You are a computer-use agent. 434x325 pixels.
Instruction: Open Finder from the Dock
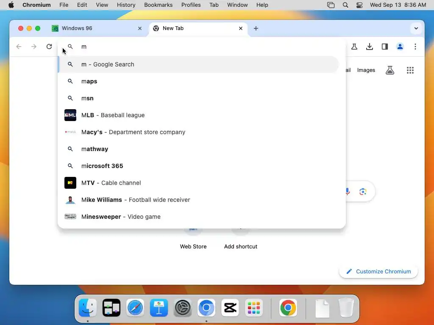point(88,308)
